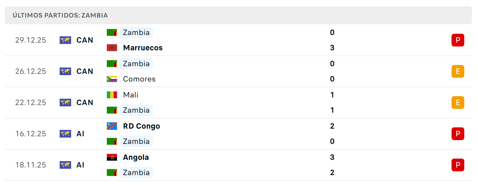Open the Marruecos team link
The height and width of the screenshot is (185, 478).
click(x=143, y=48)
